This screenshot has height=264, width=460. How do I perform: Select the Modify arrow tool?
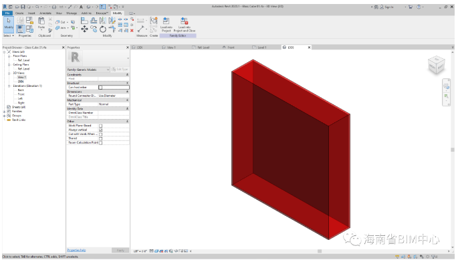pos(9,24)
